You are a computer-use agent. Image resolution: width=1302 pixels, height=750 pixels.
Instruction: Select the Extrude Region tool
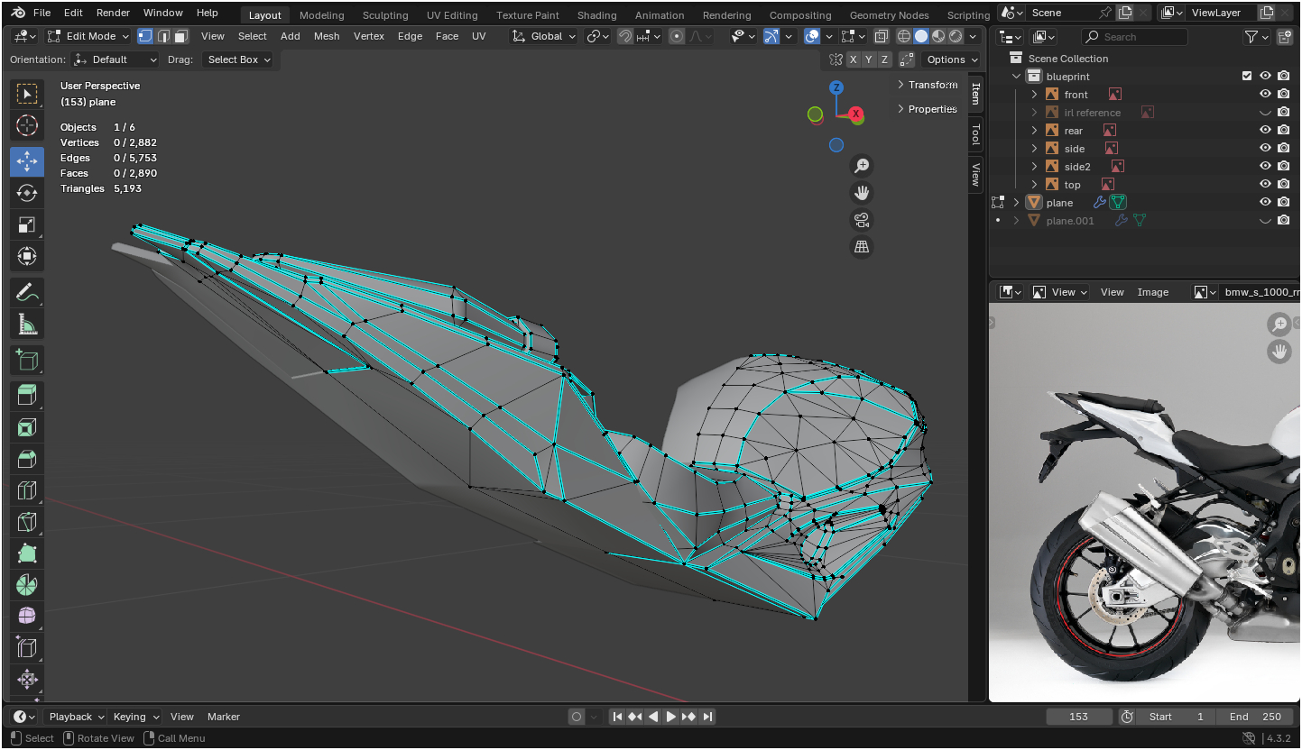click(x=27, y=394)
